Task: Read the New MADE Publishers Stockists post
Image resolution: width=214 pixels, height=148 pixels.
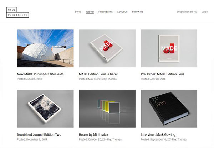Action: coord(40,74)
